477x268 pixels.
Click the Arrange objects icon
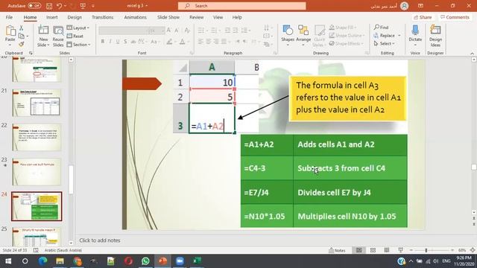[x=303, y=31]
